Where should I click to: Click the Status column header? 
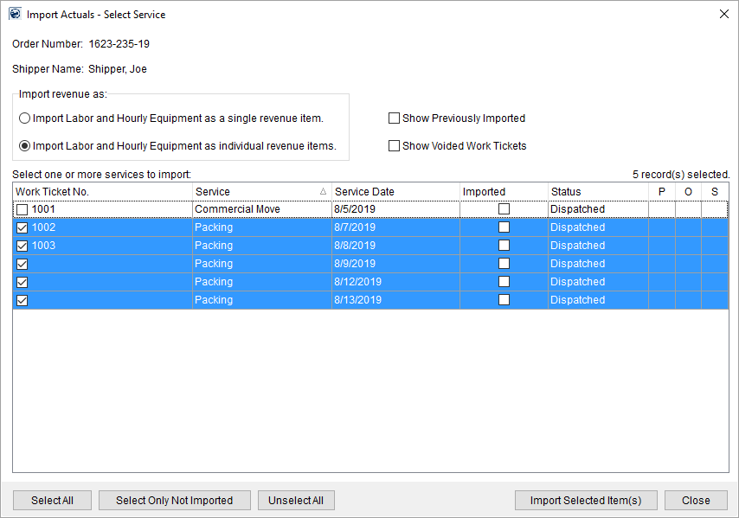coord(597,192)
